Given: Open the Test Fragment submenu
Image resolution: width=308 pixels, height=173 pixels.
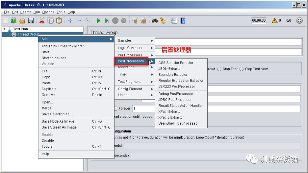Looking at the screenshot, I should click(x=135, y=82).
